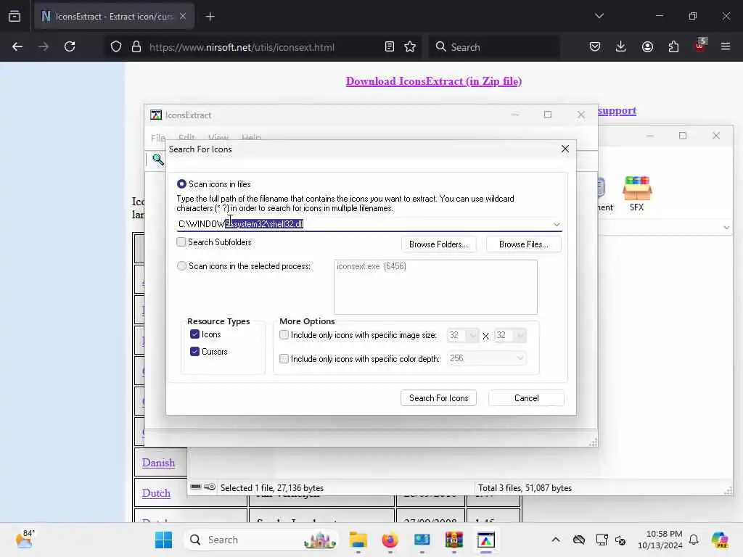Image resolution: width=743 pixels, height=557 pixels.
Task: Reload the page with refresh icon
Action: click(x=70, y=46)
